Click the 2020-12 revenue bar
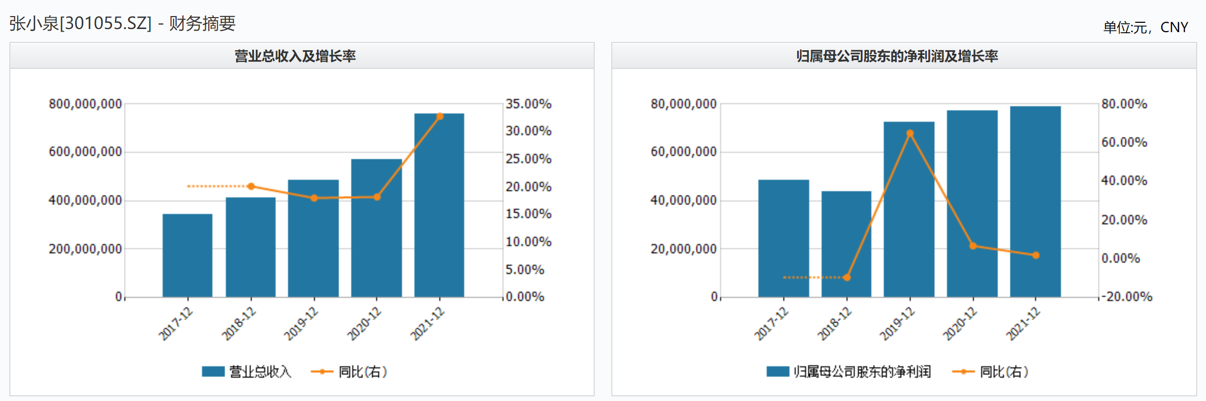 [377, 228]
